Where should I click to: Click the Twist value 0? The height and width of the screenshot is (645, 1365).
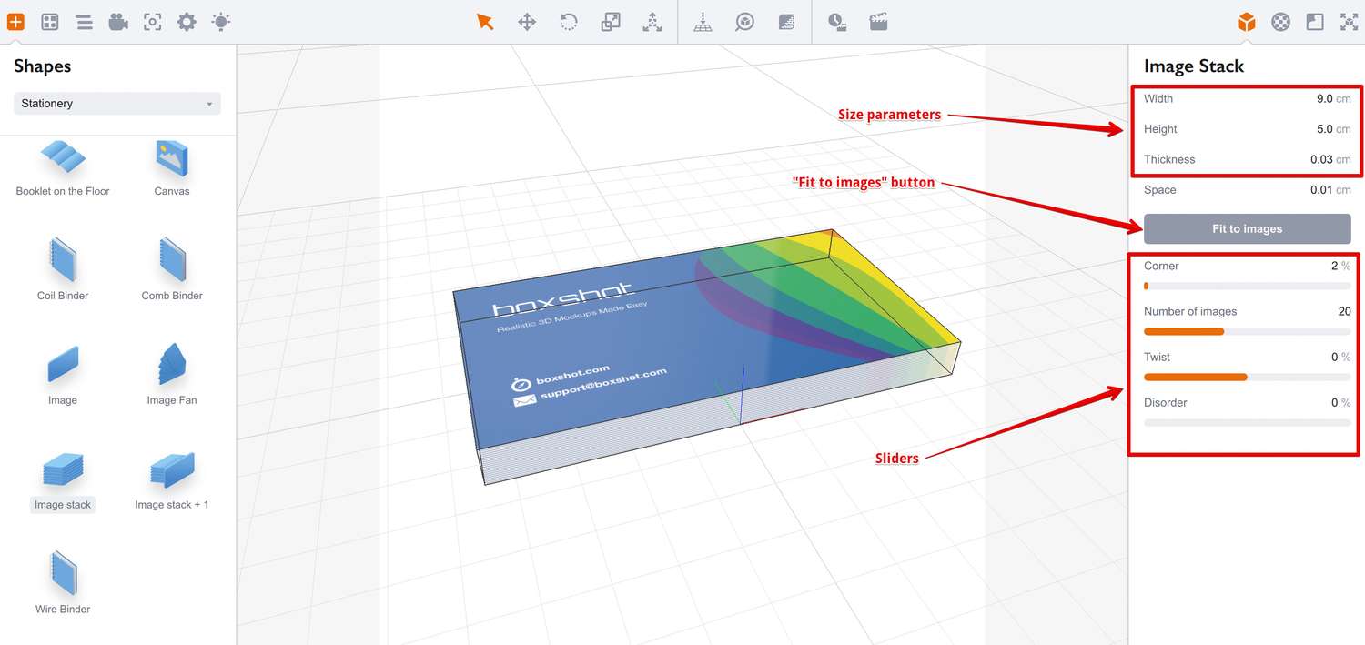pos(1334,357)
